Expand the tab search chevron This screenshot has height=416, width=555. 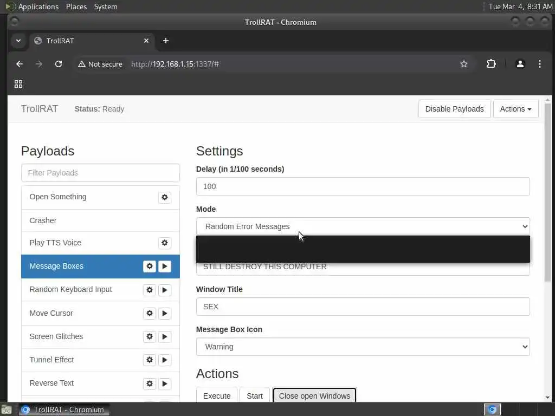coord(18,41)
